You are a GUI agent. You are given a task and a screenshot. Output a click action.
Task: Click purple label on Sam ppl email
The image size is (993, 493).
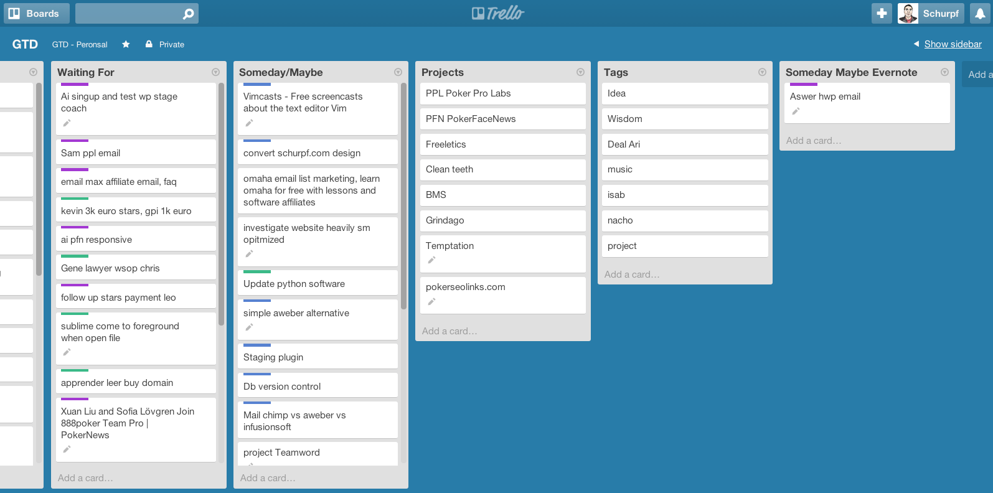(x=75, y=141)
